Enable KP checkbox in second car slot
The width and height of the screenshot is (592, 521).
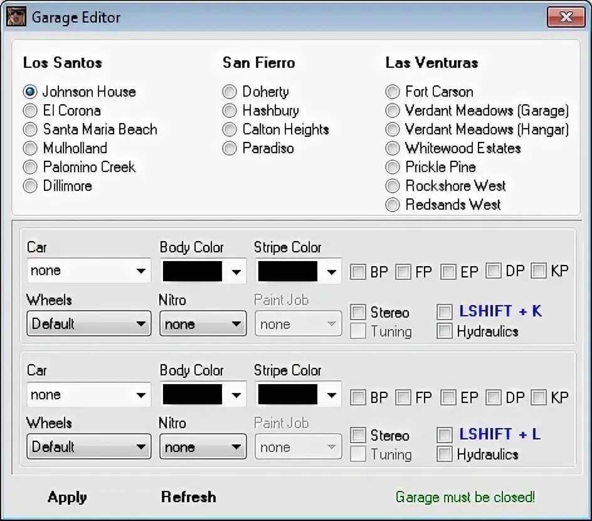[539, 397]
